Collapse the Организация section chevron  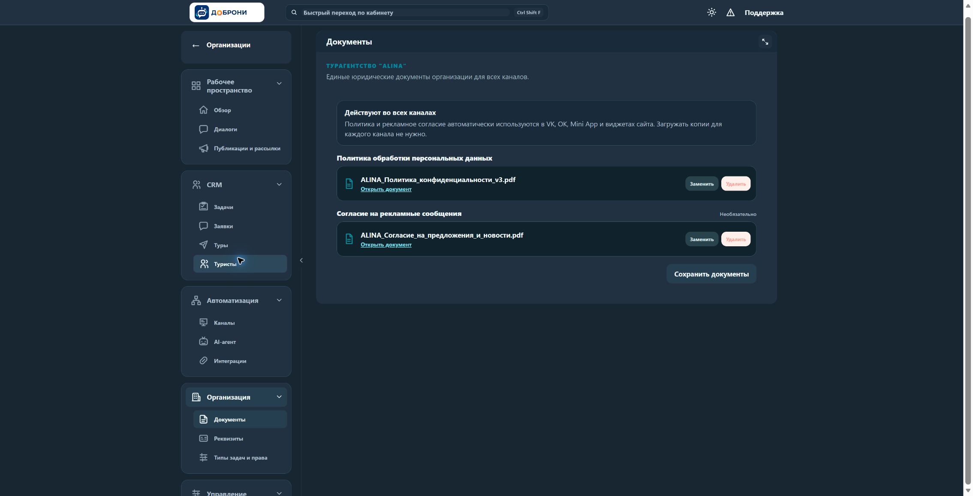point(279,397)
